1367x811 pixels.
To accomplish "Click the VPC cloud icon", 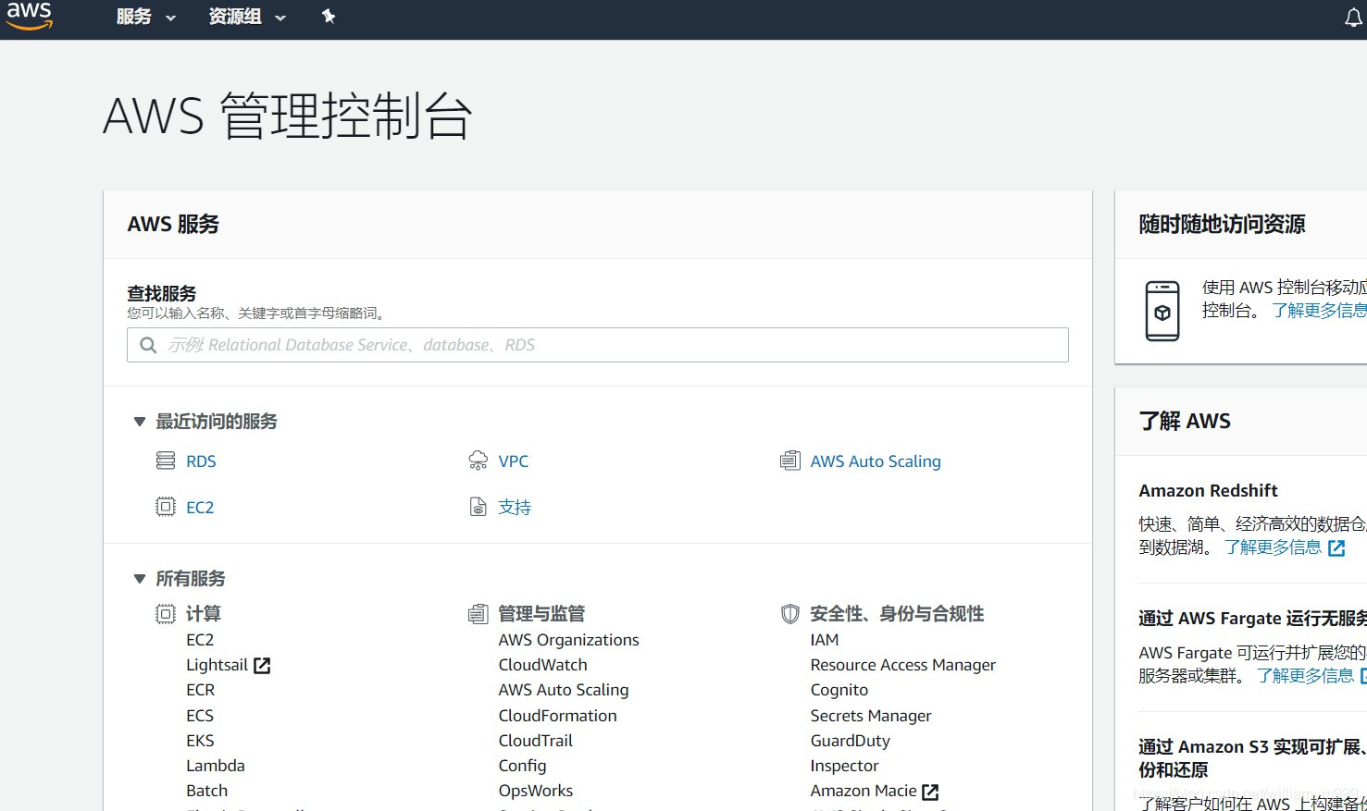I will [x=478, y=461].
